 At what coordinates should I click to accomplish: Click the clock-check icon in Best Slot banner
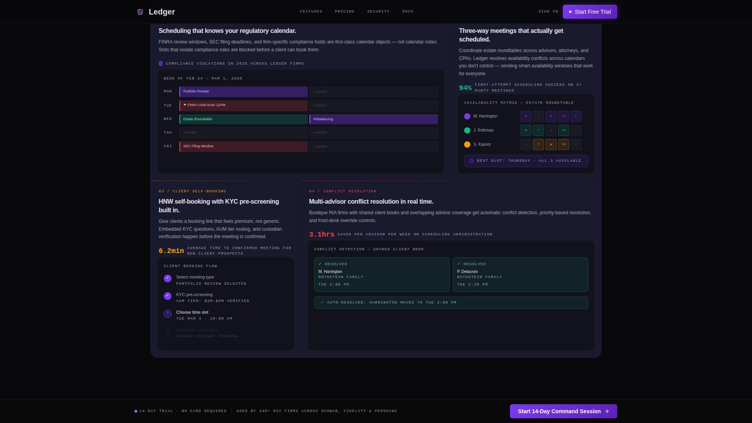pyautogui.click(x=472, y=161)
